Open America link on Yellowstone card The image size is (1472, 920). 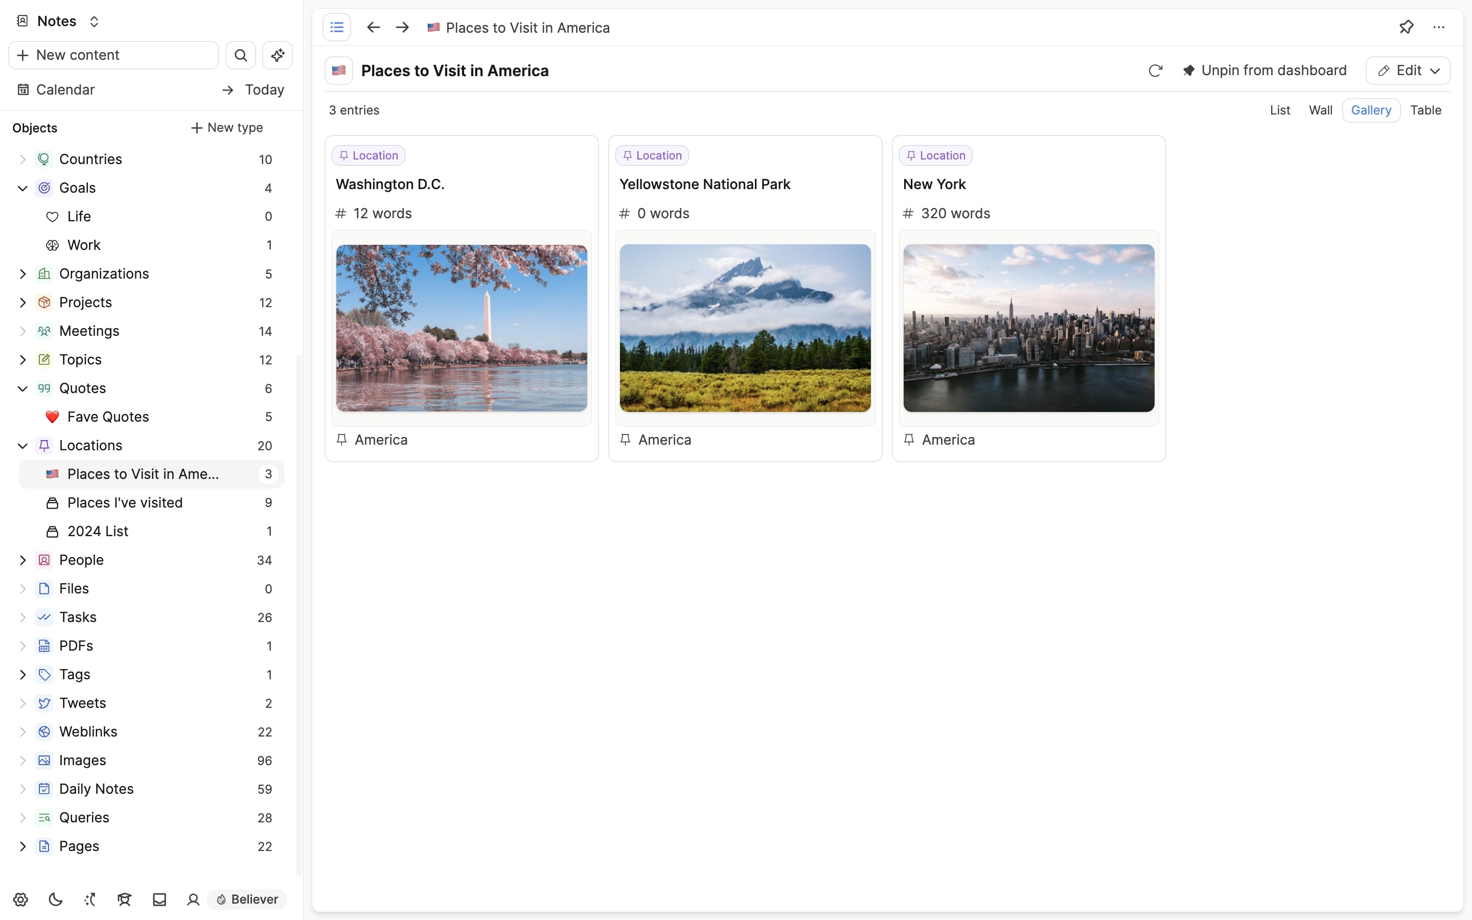[x=656, y=440]
